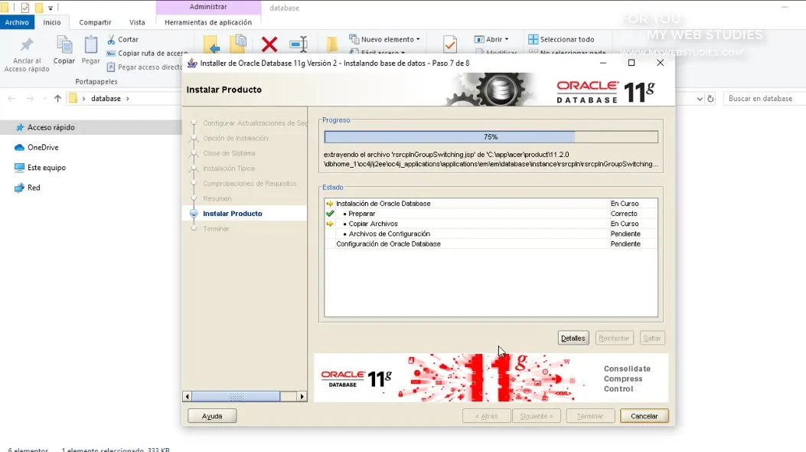Screen dimensions: 806x452
Task: Select Este equipo in the navigation pane
Action: point(46,167)
